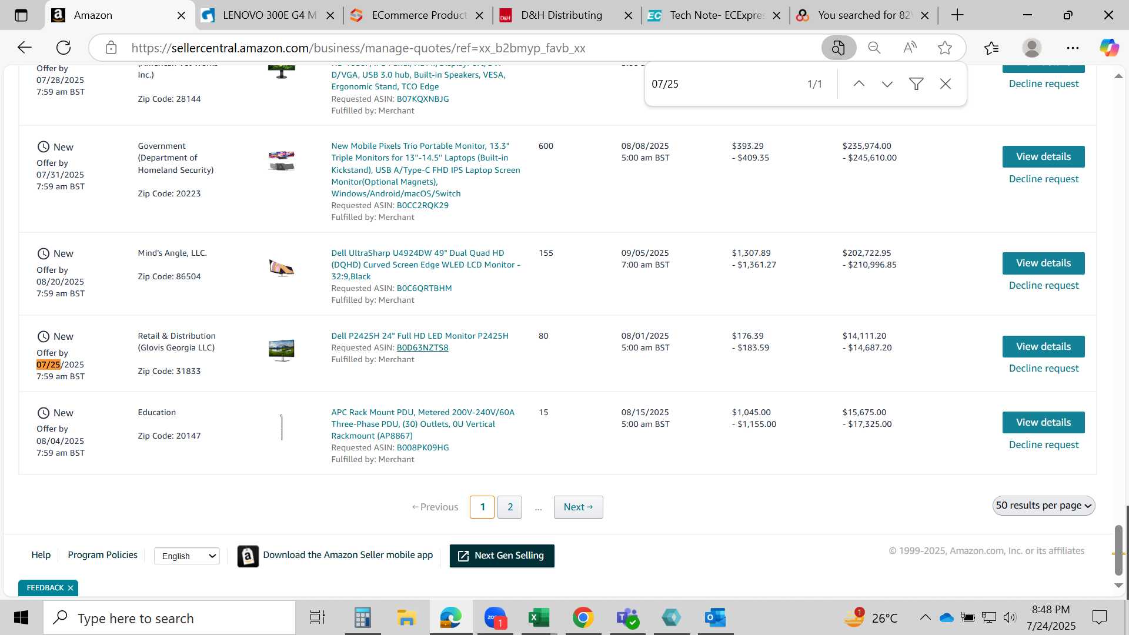Open the browser profile avatar
Screen dimensions: 1129x635
click(1032, 48)
